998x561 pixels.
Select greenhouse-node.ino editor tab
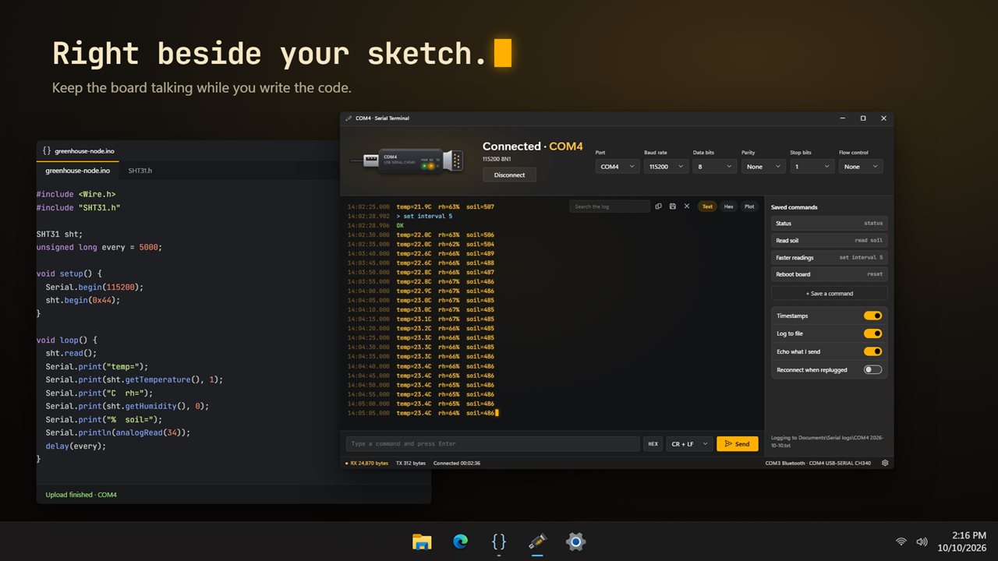(x=77, y=170)
